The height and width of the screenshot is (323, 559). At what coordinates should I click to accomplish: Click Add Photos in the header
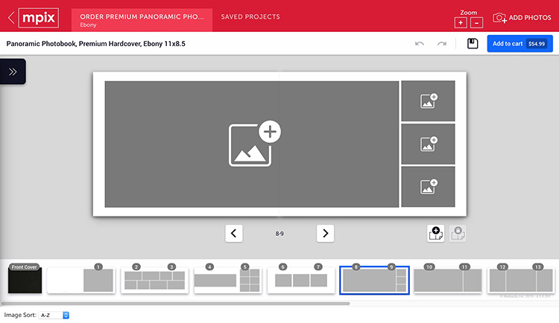[522, 17]
